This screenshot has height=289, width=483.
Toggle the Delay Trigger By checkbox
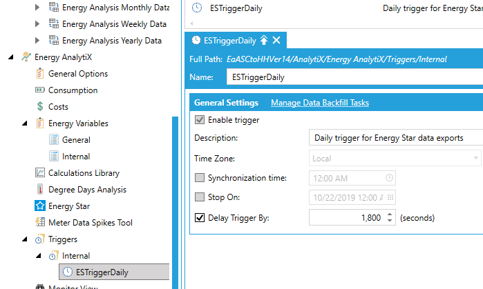(200, 218)
